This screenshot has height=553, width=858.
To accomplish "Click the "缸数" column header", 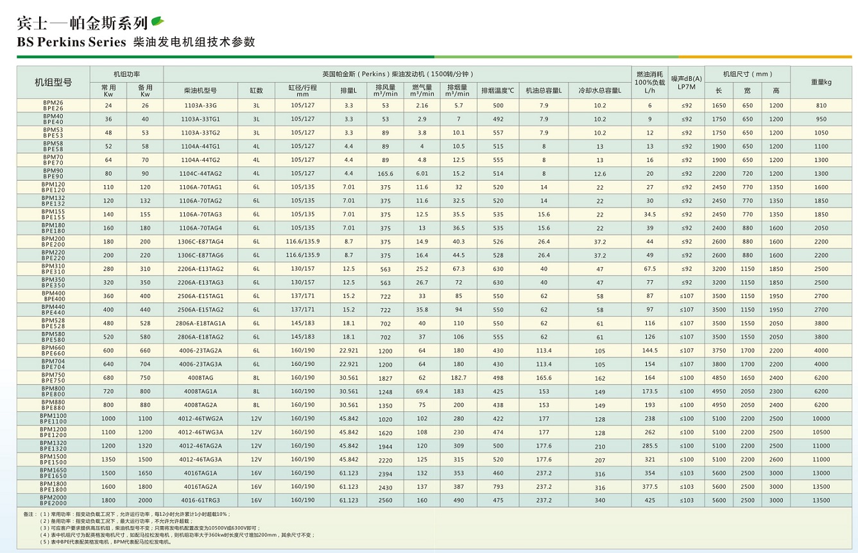I will [256, 91].
